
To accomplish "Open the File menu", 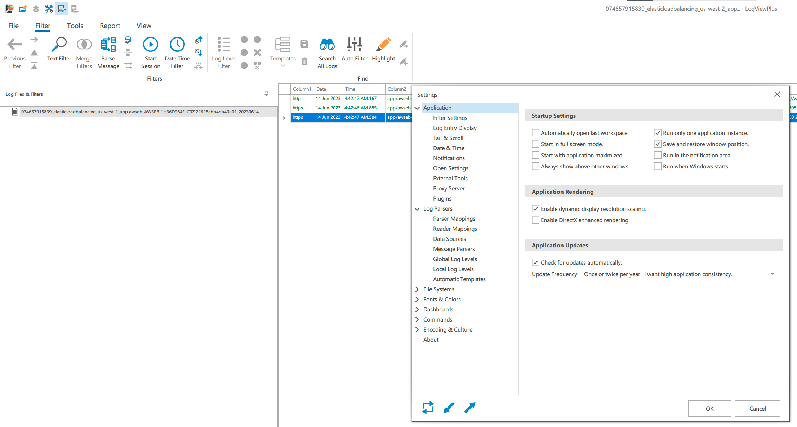I will 13,26.
